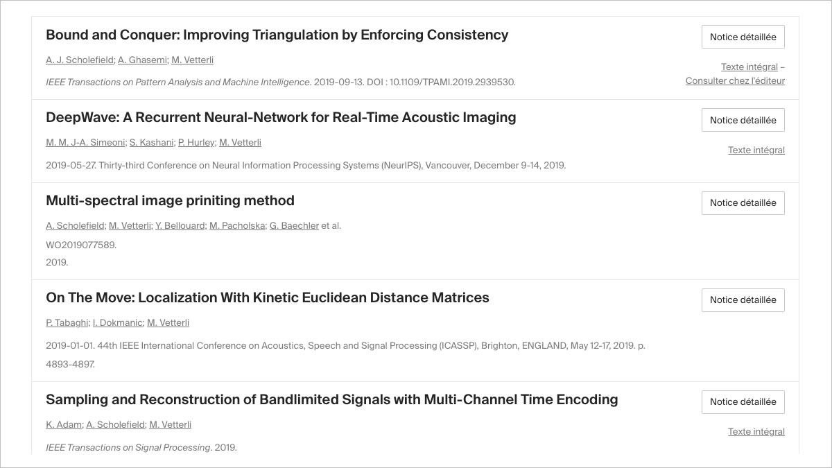
Task: Open Texte intégral for the Sampling and Reconstruction paper
Action: click(756, 431)
